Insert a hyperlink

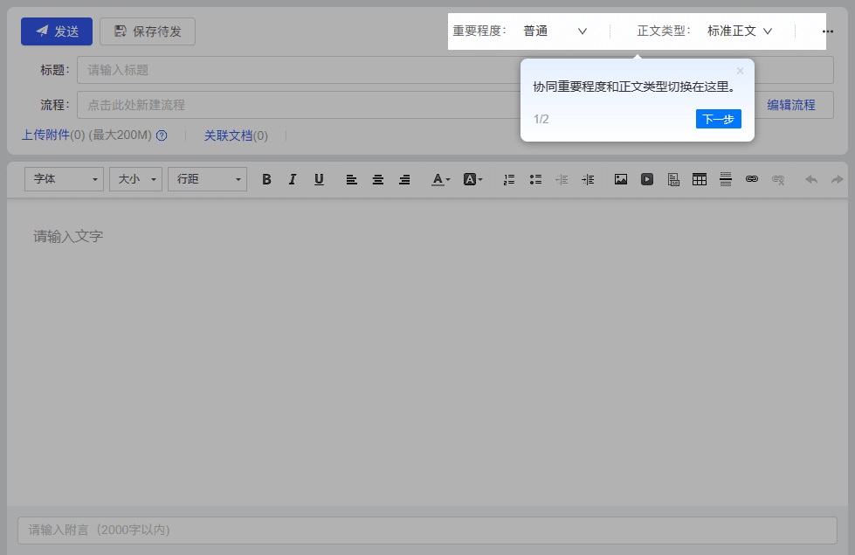[751, 179]
